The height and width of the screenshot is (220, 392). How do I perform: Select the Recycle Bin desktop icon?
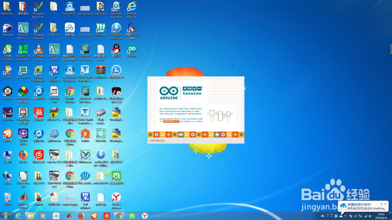(x=7, y=199)
